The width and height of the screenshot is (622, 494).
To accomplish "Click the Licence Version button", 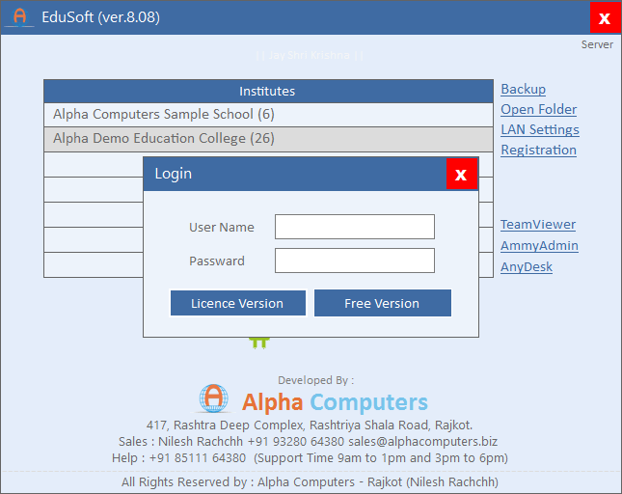I will (237, 303).
